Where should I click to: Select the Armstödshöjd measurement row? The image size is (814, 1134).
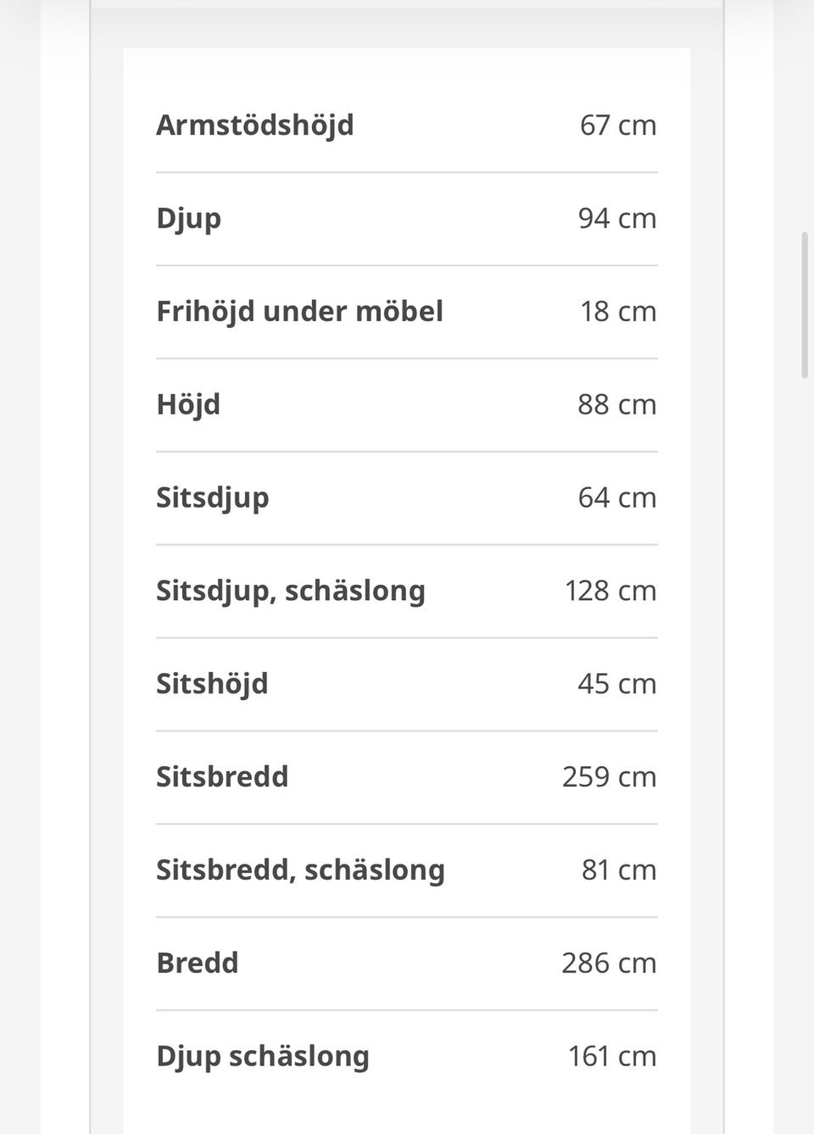(x=407, y=125)
